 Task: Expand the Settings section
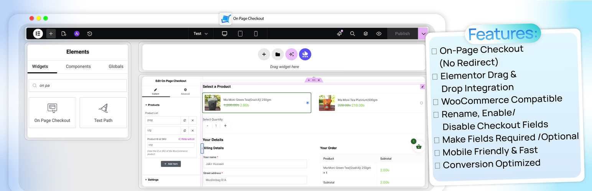[152, 180]
